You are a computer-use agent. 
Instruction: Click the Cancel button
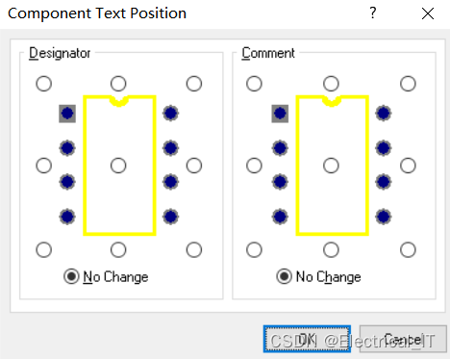[403, 339]
